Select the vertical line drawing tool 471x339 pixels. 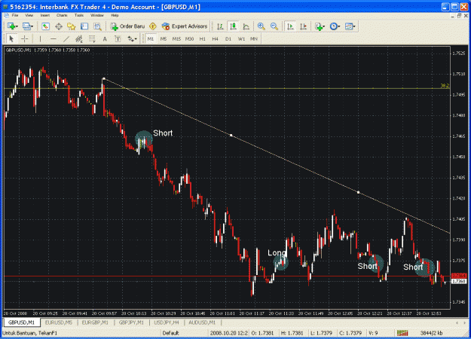tap(40, 38)
